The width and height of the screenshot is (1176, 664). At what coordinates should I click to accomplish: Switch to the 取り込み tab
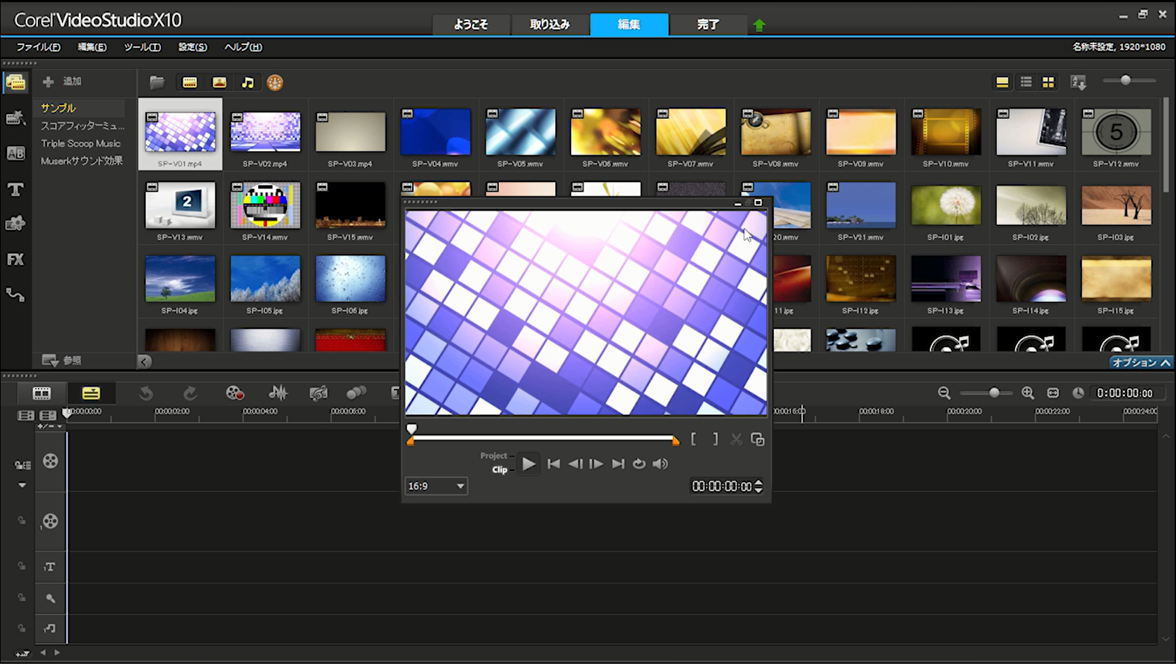point(550,24)
